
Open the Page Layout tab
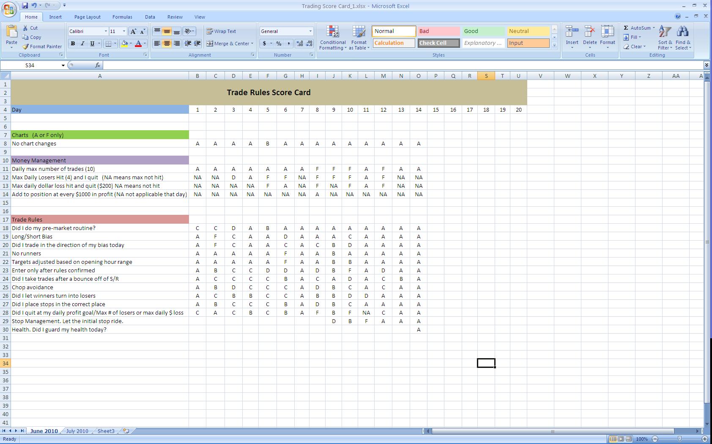88,17
